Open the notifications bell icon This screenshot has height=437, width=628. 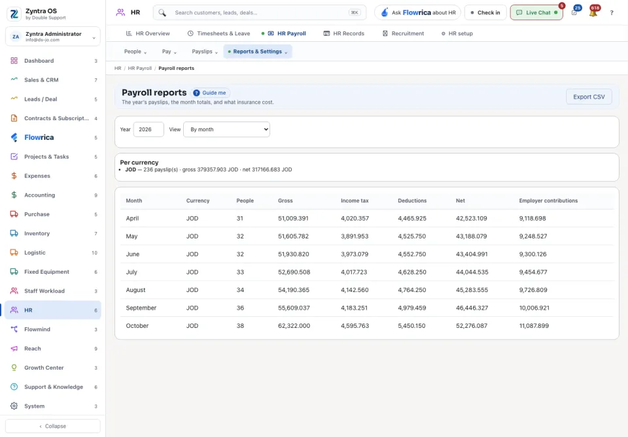pyautogui.click(x=593, y=12)
